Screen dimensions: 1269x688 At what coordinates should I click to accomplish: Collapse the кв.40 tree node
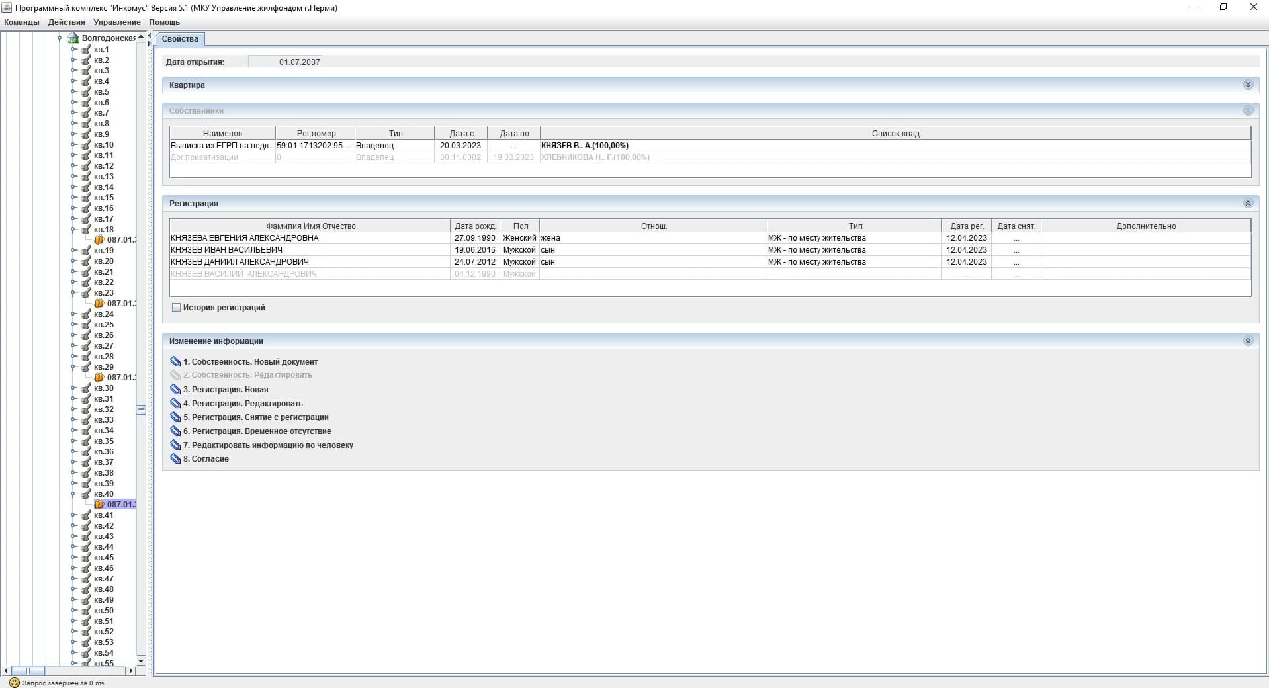pos(73,494)
